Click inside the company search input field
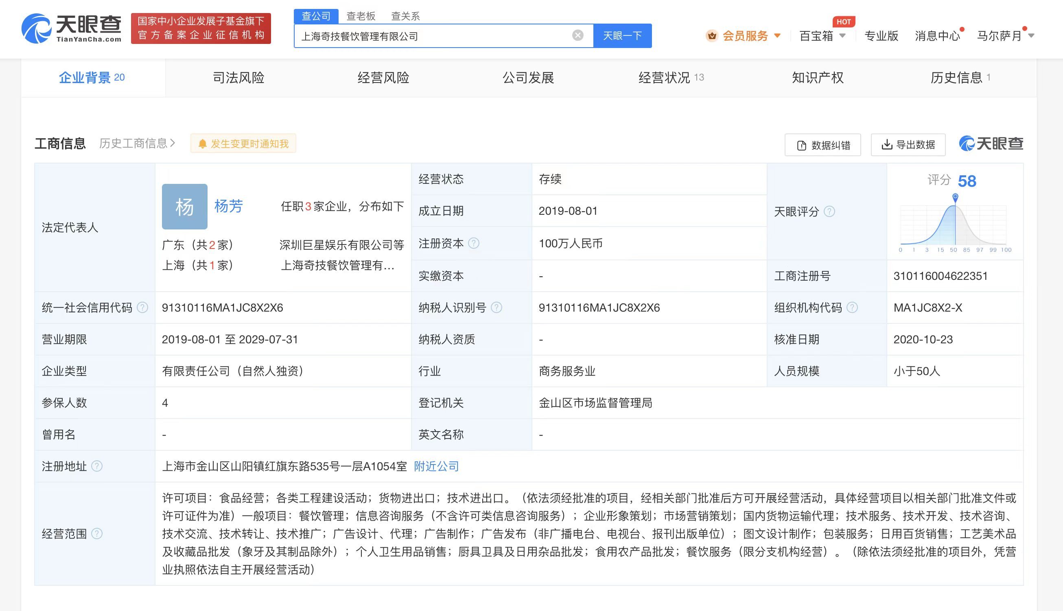The image size is (1063, 611). tap(420, 36)
